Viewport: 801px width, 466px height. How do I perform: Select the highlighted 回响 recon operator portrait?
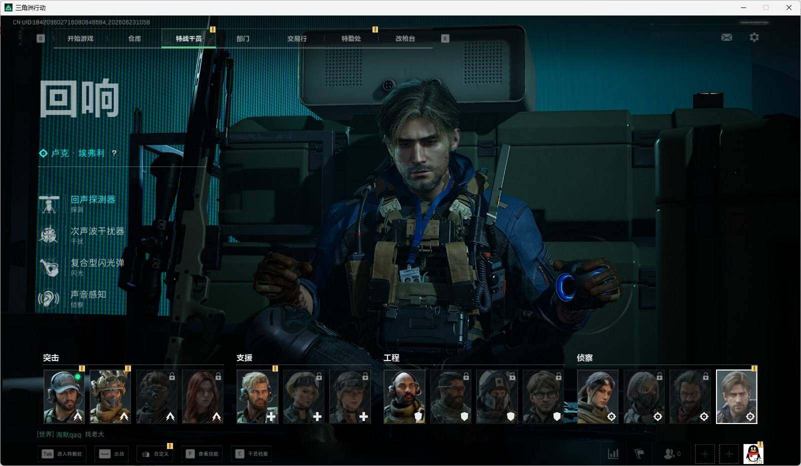pyautogui.click(x=736, y=396)
